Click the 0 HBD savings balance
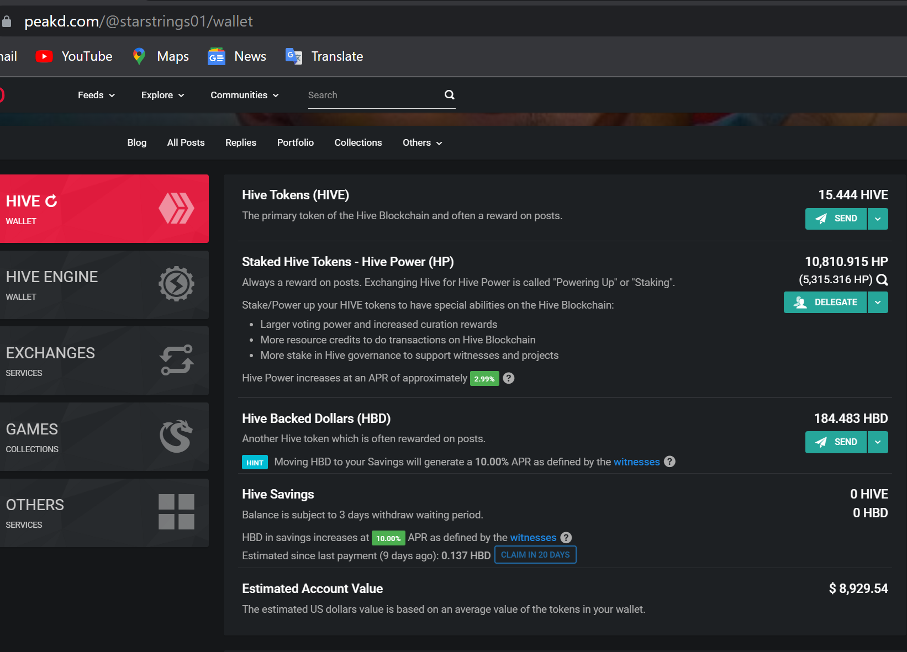The width and height of the screenshot is (907, 652). click(870, 513)
